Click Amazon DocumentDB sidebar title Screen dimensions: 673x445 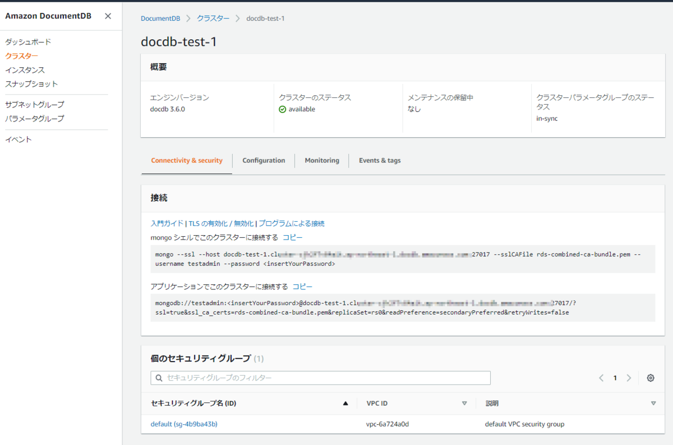(x=48, y=16)
